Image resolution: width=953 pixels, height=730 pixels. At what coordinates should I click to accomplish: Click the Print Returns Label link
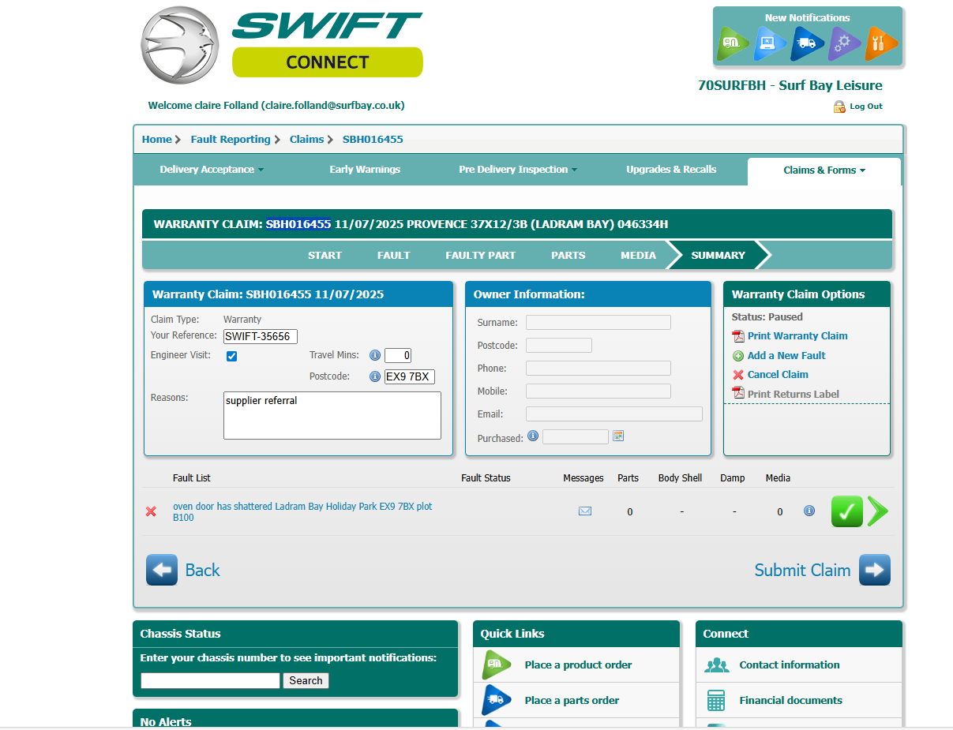click(x=794, y=395)
